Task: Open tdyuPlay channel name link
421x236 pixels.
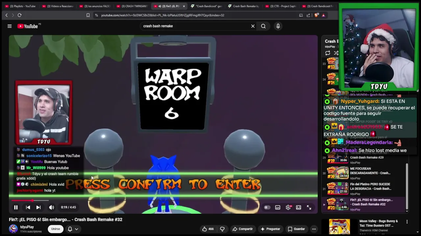Action: click(27, 227)
